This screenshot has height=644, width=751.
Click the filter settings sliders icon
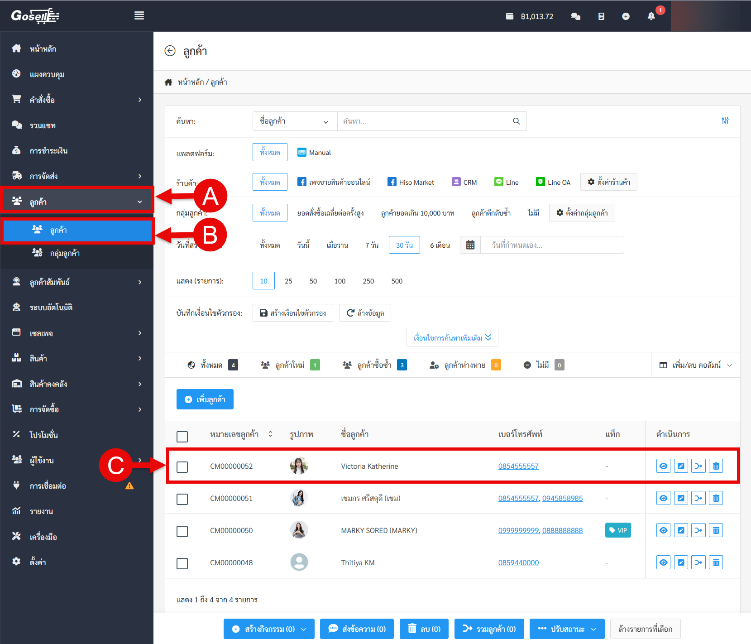[725, 120]
